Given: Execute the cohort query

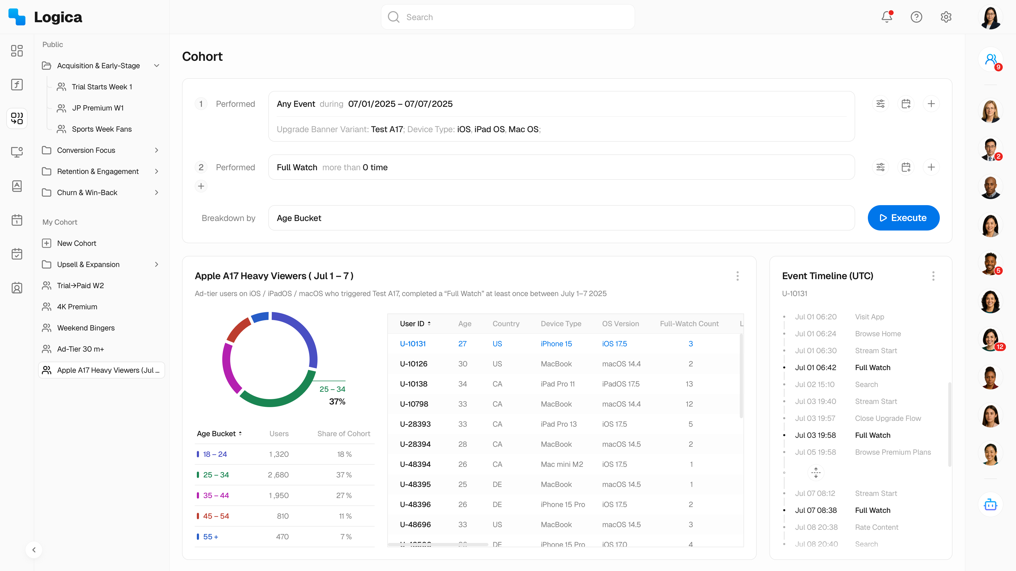Looking at the screenshot, I should (903, 218).
